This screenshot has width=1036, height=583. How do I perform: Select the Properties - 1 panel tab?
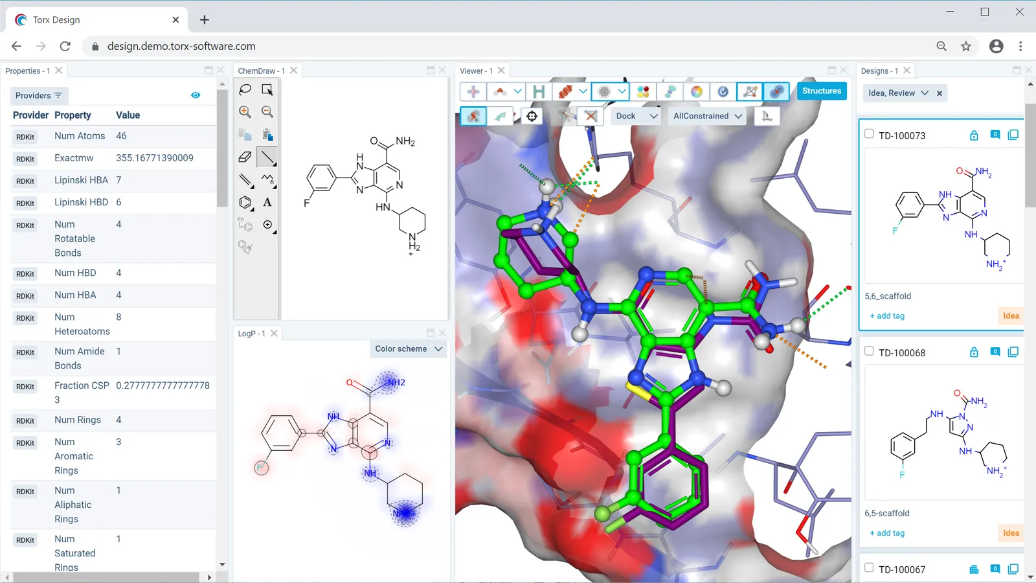click(28, 71)
